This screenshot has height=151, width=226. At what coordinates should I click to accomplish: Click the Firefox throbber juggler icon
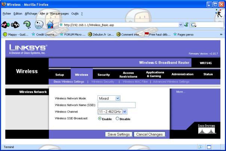pos(219,13)
